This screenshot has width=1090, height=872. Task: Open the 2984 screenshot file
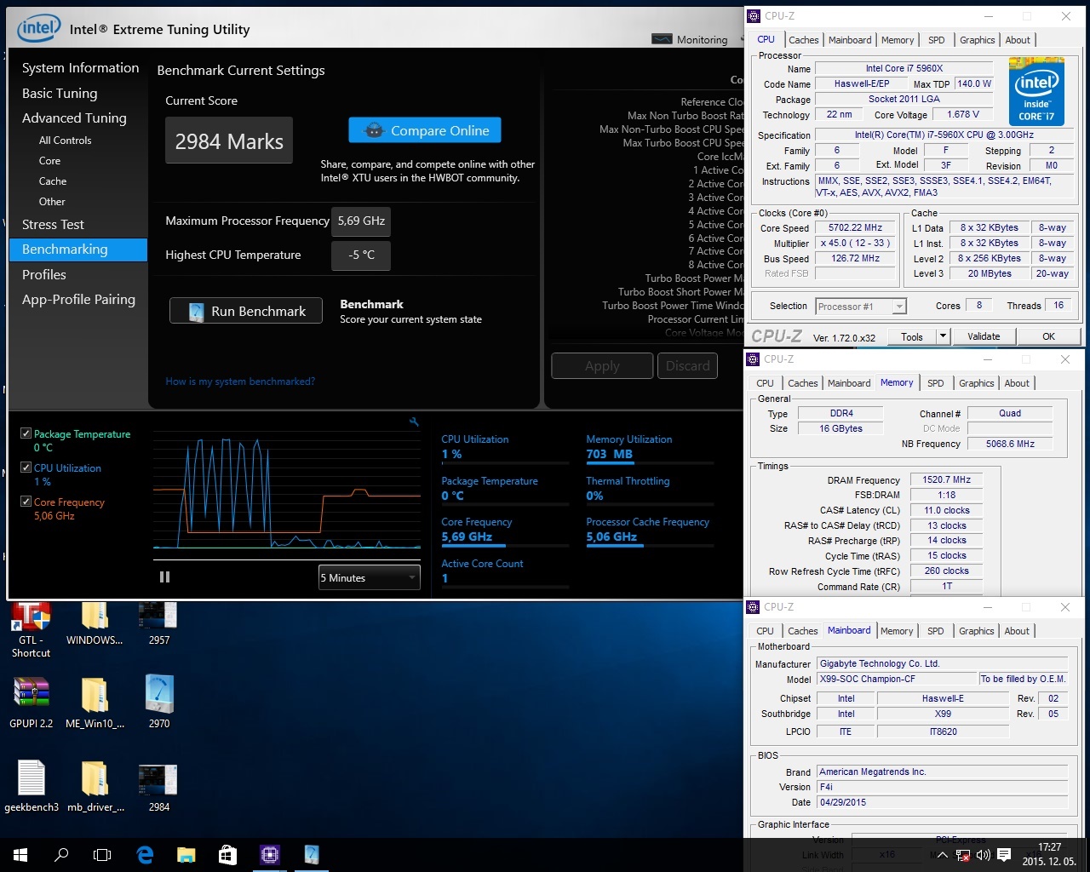point(158,785)
